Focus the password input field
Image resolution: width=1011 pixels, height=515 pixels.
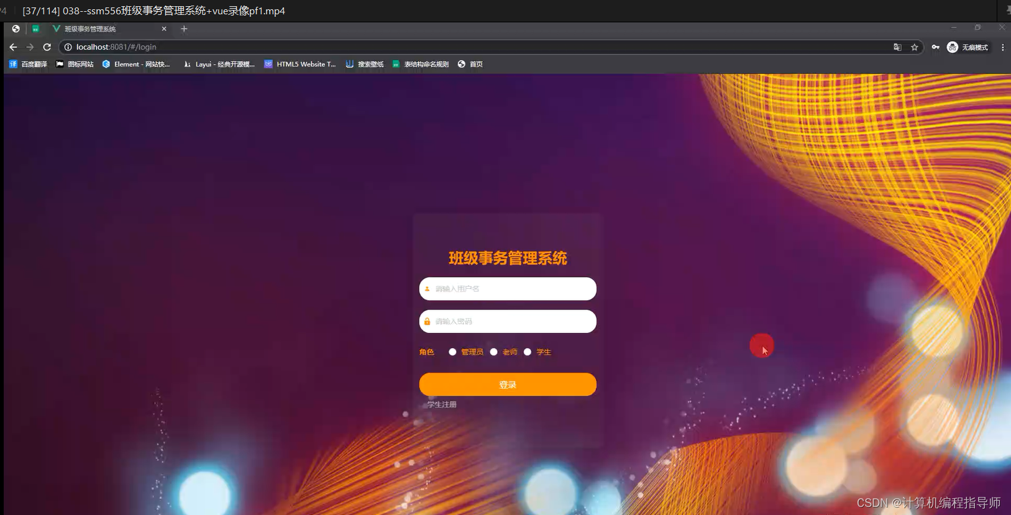coord(508,321)
